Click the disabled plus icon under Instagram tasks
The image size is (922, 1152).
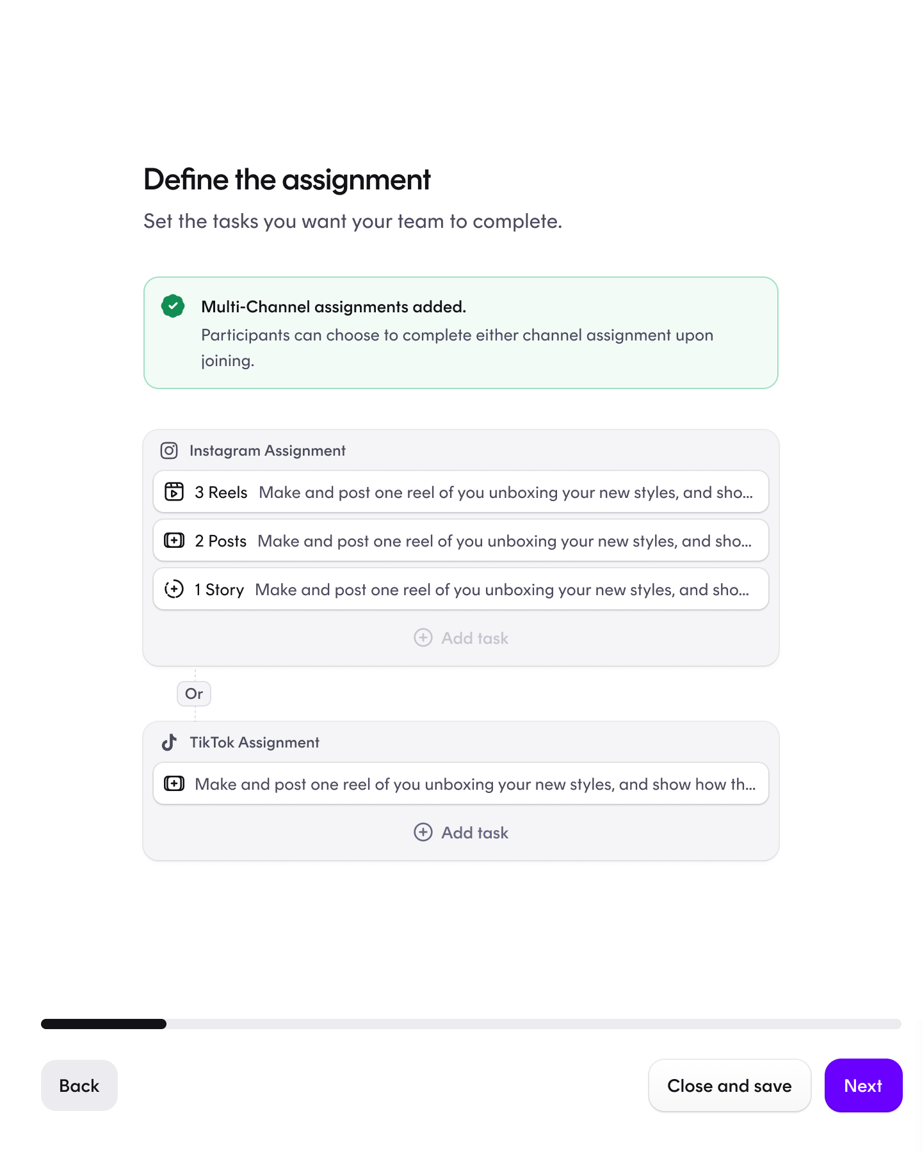[423, 637]
